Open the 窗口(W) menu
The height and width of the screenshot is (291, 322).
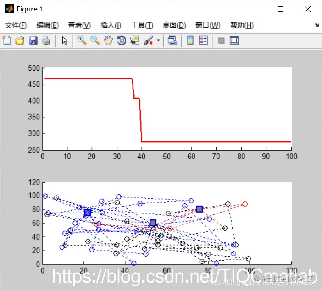208,25
